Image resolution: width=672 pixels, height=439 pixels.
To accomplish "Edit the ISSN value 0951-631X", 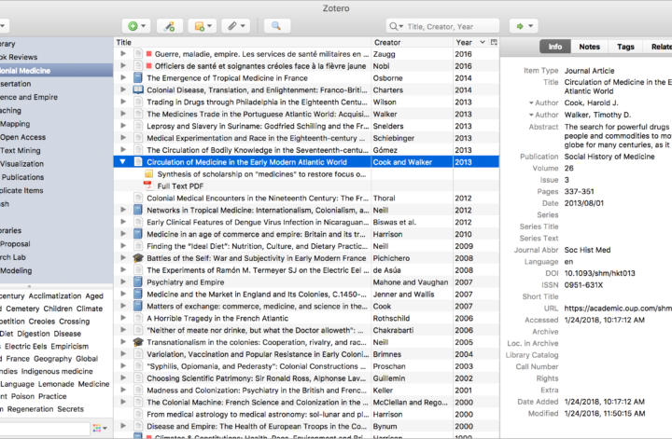I will tap(583, 285).
